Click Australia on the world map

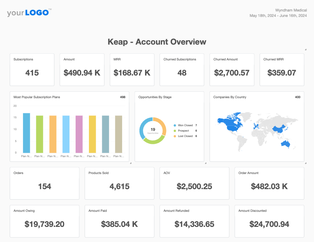click(x=285, y=144)
